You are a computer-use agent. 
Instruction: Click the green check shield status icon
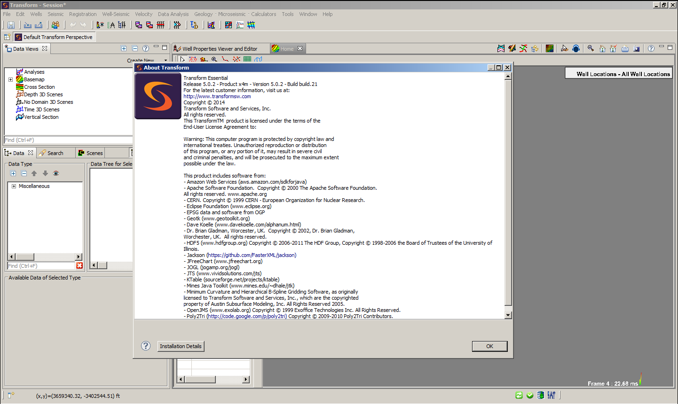530,396
